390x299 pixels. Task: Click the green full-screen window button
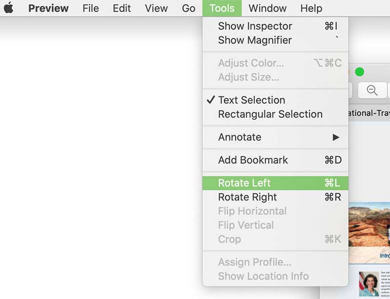[x=360, y=72]
